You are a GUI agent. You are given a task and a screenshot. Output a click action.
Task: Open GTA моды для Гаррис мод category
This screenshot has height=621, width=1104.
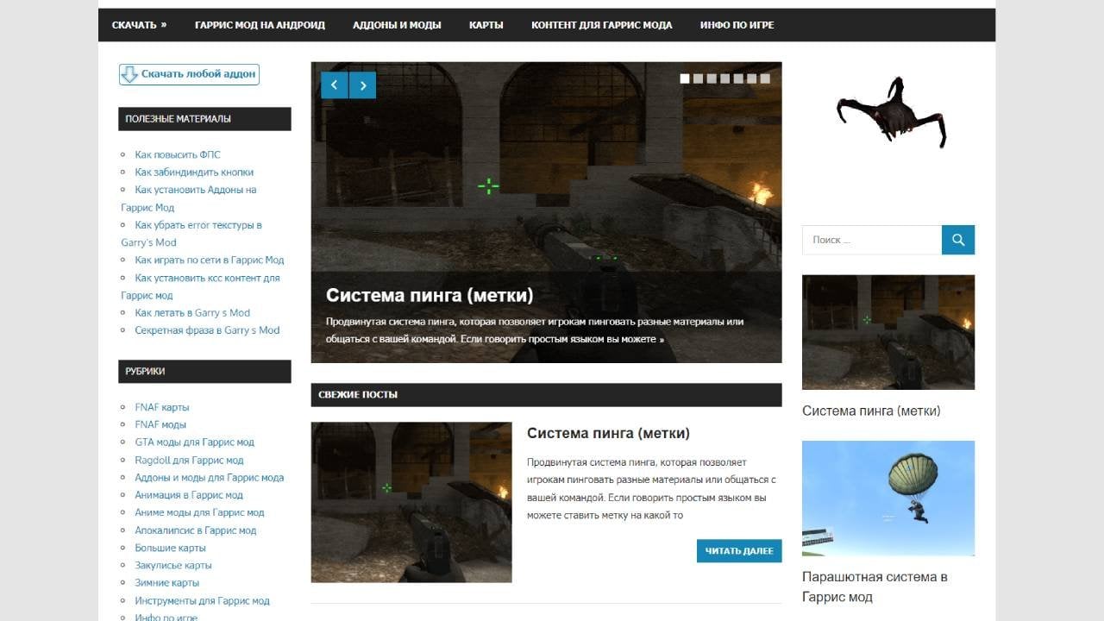click(194, 442)
